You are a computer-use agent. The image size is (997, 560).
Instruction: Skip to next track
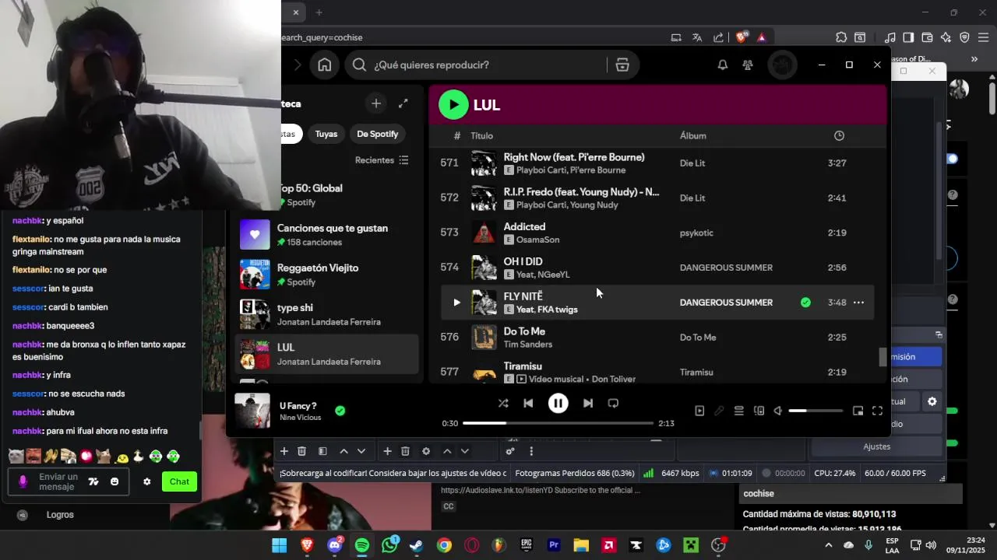click(x=588, y=403)
